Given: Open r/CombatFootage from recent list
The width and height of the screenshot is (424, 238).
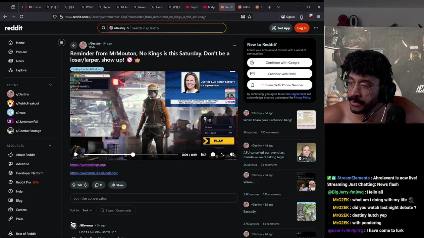Looking at the screenshot, I should pos(28,131).
